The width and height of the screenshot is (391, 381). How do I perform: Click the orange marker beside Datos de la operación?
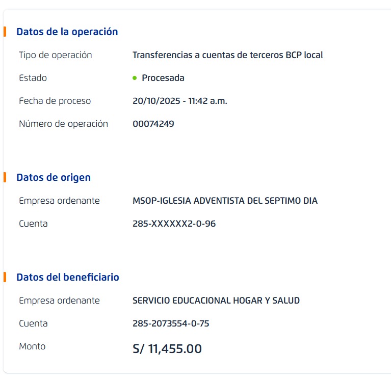coord(5,32)
